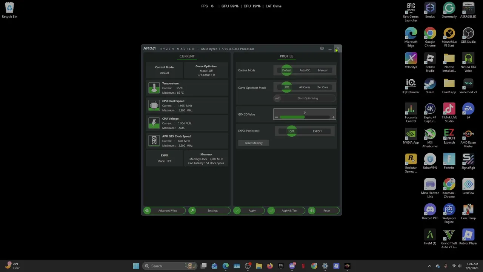
Task: Select Steam desktop icon
Action: click(430, 87)
